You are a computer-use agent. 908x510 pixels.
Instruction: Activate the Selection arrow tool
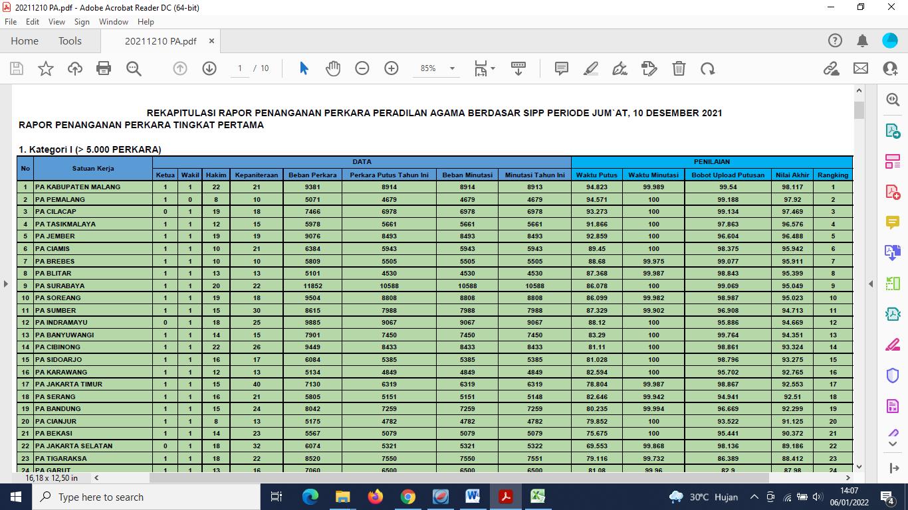pyautogui.click(x=304, y=68)
